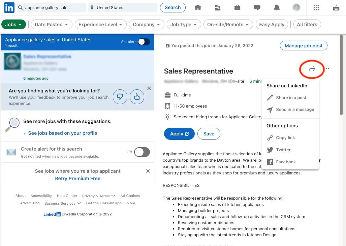Open About footer link

click(21, 196)
